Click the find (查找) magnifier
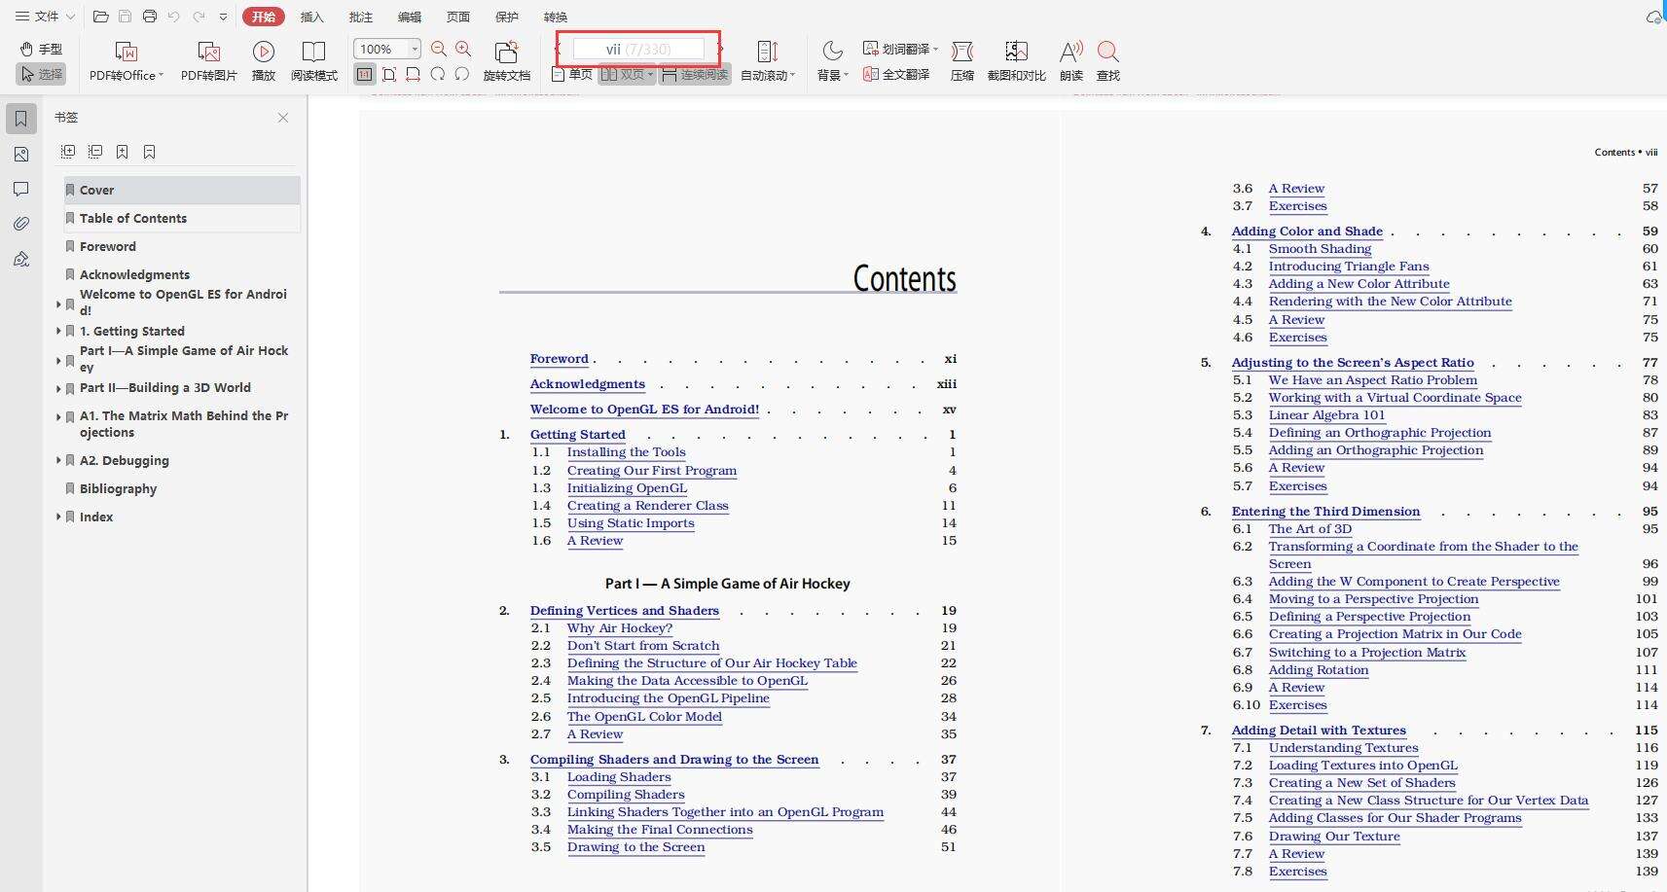 pos(1107,60)
